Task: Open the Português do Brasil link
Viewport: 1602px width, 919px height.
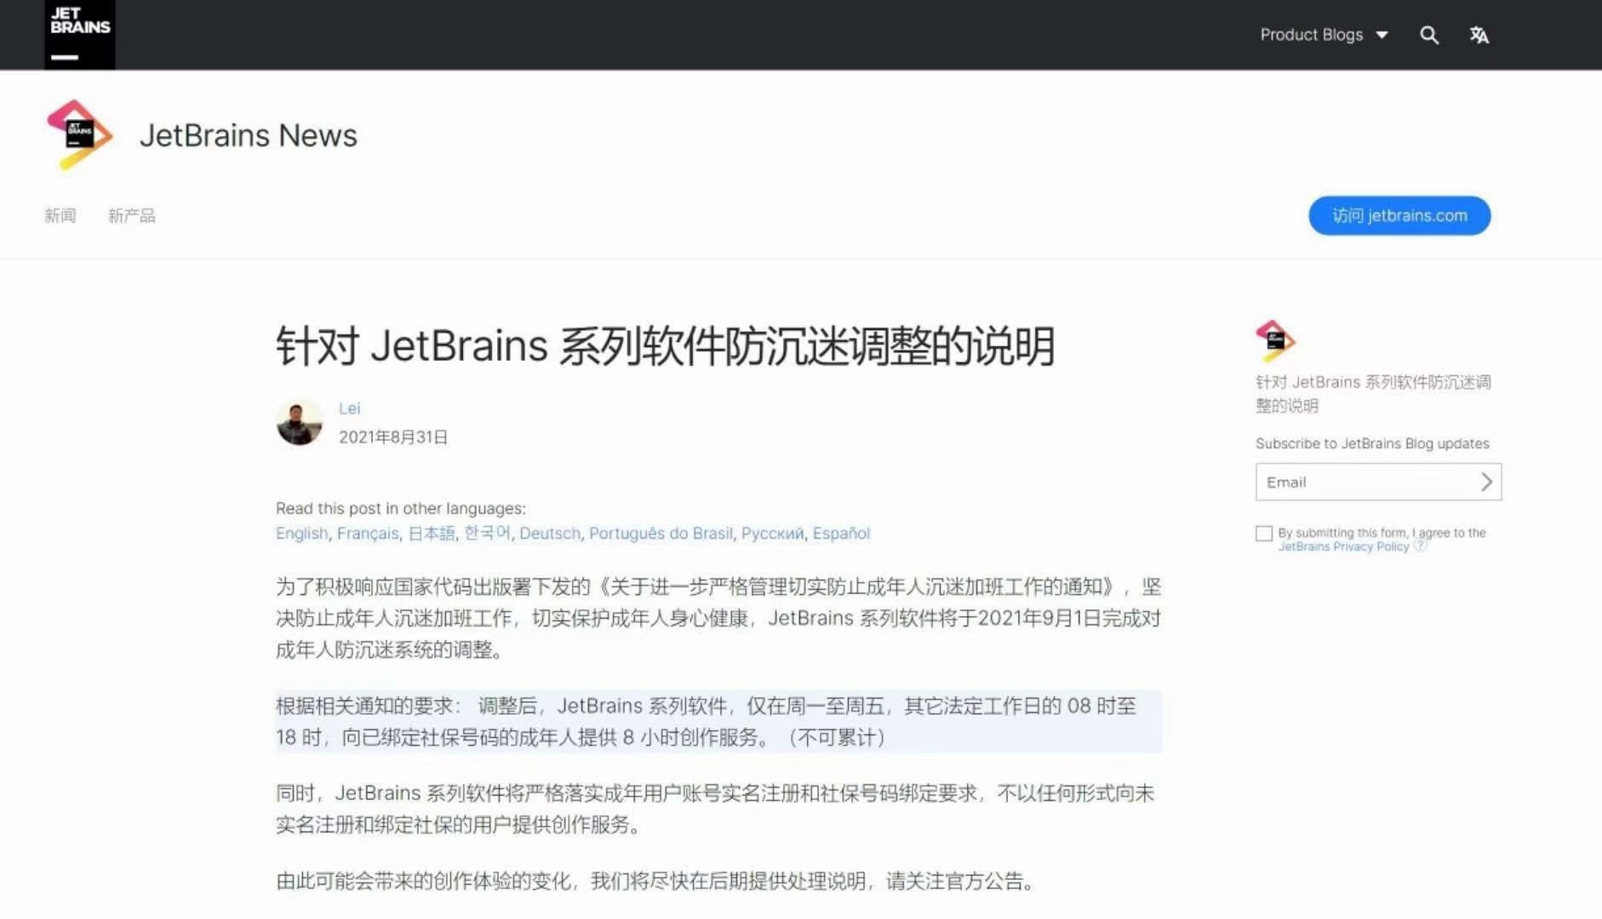Action: [661, 534]
